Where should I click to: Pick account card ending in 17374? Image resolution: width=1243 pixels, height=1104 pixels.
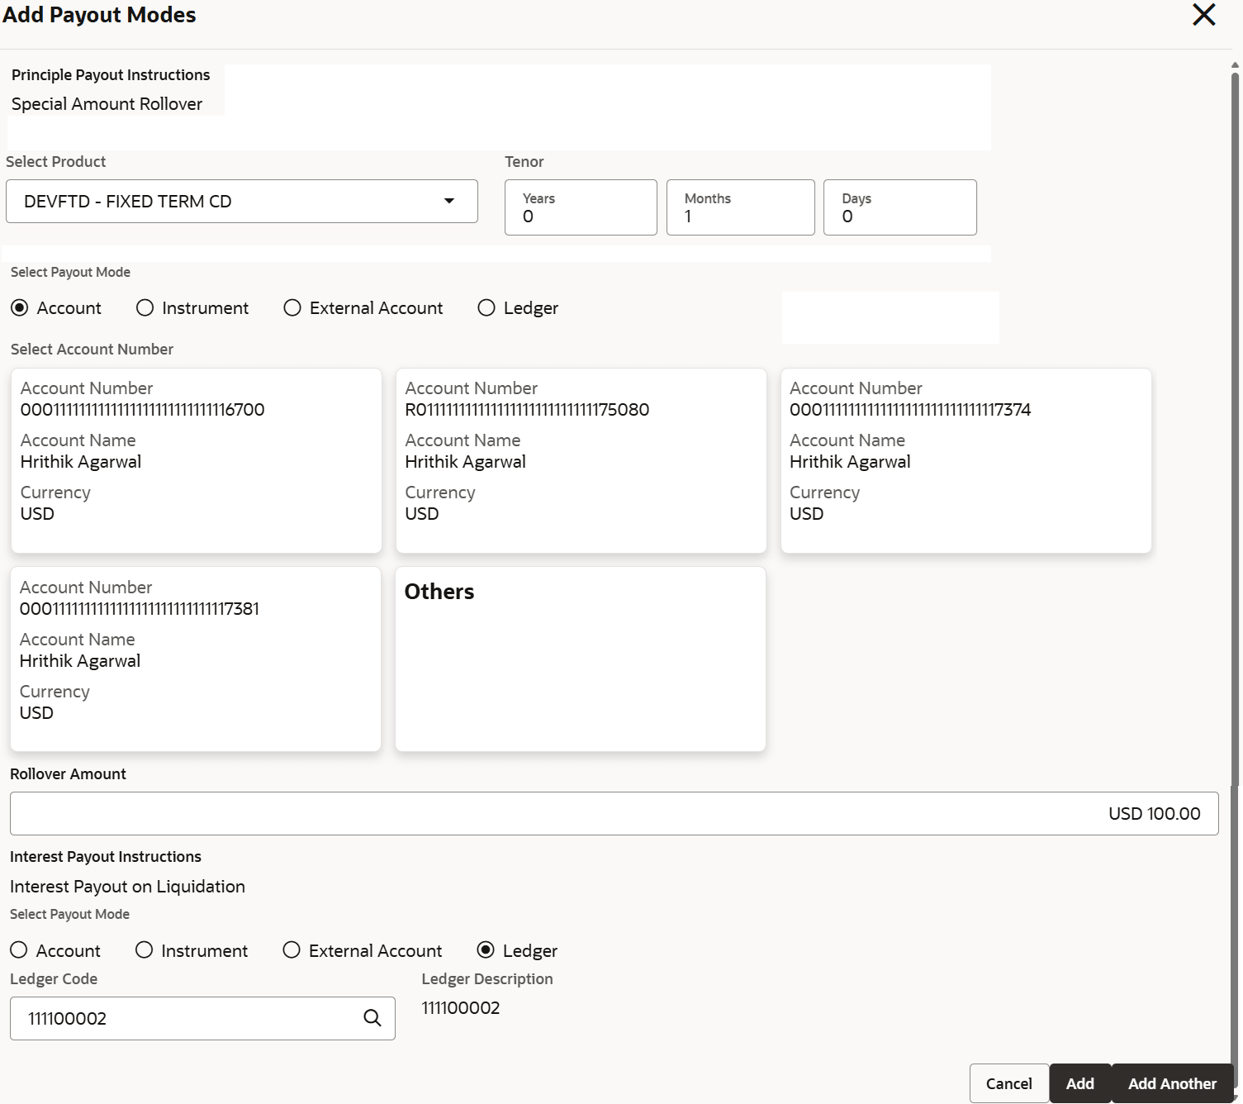(966, 460)
